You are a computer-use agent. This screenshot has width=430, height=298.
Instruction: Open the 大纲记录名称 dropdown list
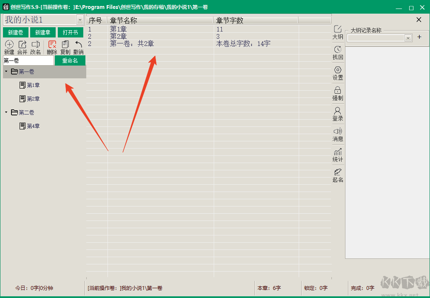pyautogui.click(x=408, y=38)
